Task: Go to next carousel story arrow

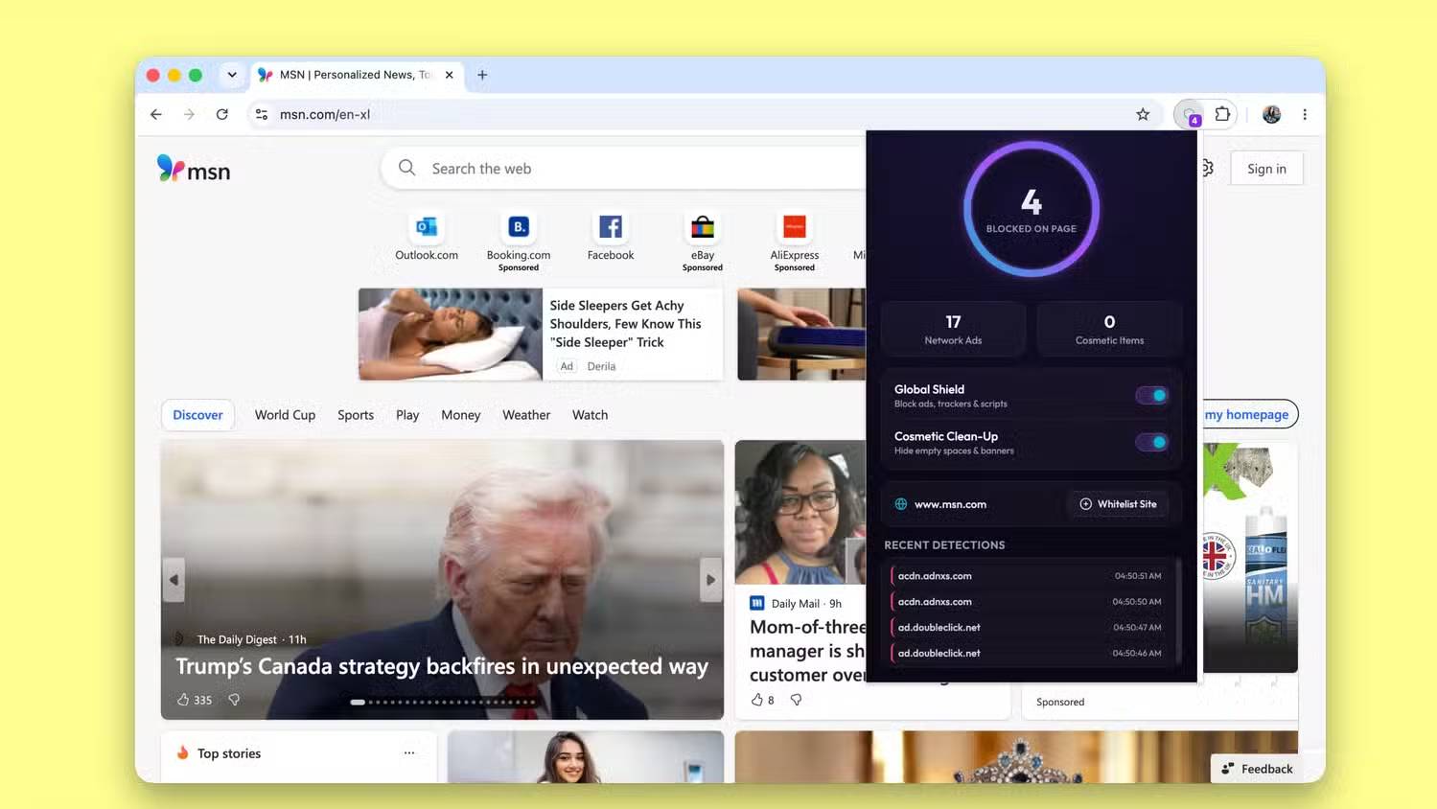Action: pos(710,580)
